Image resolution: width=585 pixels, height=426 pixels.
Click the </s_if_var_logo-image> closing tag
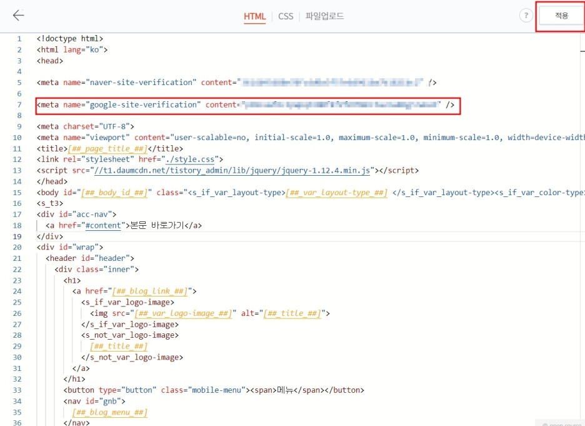130,325
